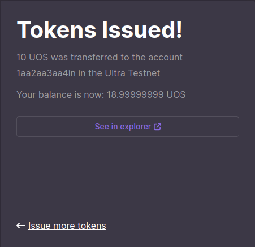Click the word transferred in the message
Viewport: 255px width, 247px height.
coord(94,57)
